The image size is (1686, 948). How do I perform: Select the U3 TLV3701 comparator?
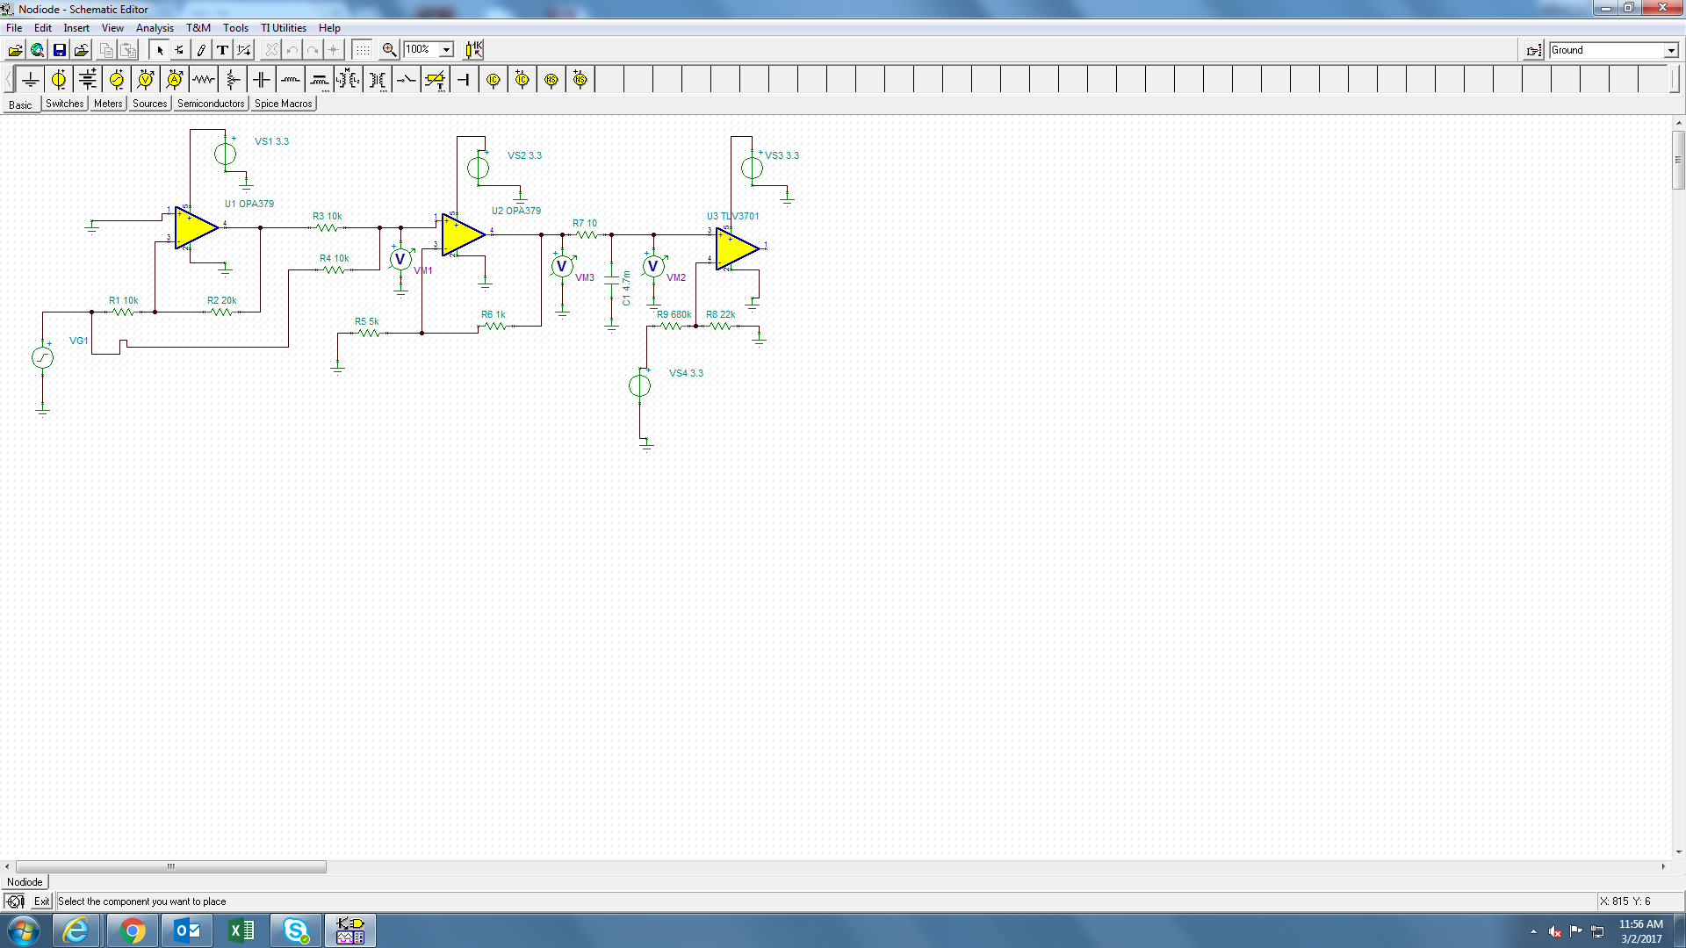coord(737,249)
